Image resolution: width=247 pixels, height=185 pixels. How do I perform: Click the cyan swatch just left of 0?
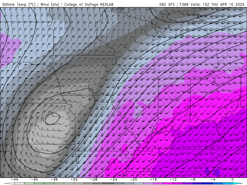(x=228, y=183)
